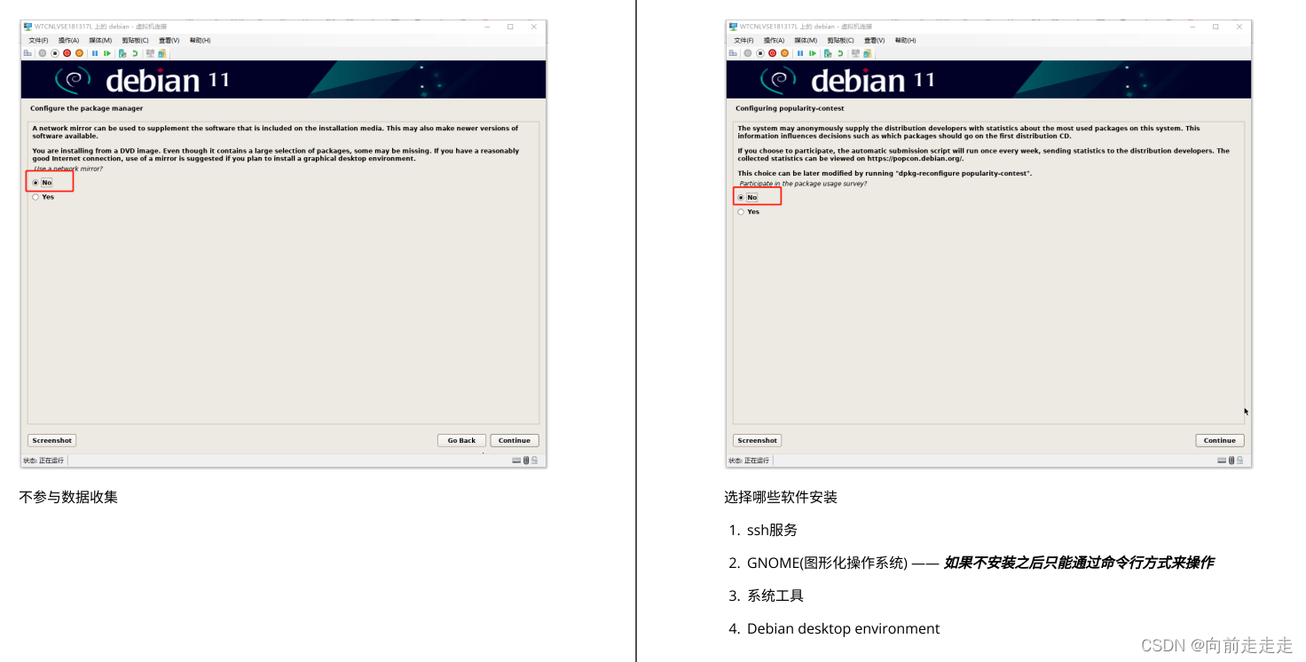Click orange Save icon in package manager window
Screen dimensions: 1306x662
coord(79,53)
